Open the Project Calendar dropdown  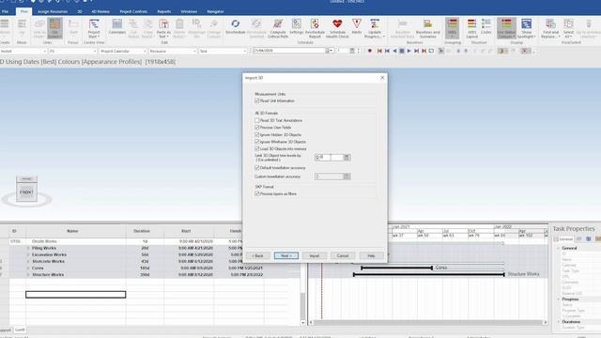(145, 51)
